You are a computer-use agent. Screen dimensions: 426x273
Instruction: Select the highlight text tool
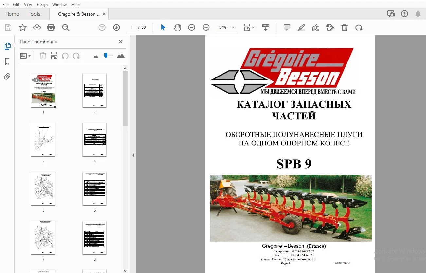pyautogui.click(x=301, y=27)
